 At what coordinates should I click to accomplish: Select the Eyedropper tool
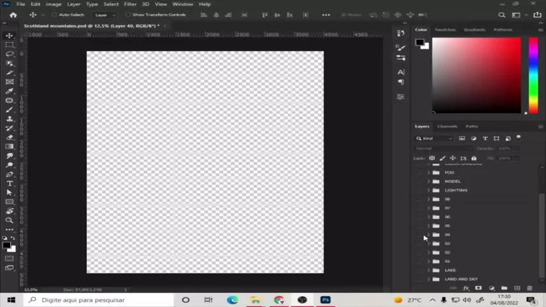tap(10, 91)
